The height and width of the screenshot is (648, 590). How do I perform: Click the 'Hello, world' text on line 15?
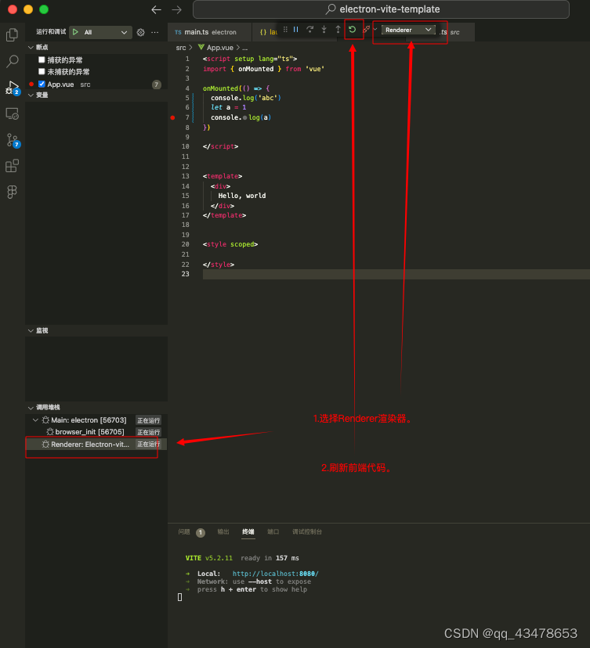pyautogui.click(x=242, y=196)
